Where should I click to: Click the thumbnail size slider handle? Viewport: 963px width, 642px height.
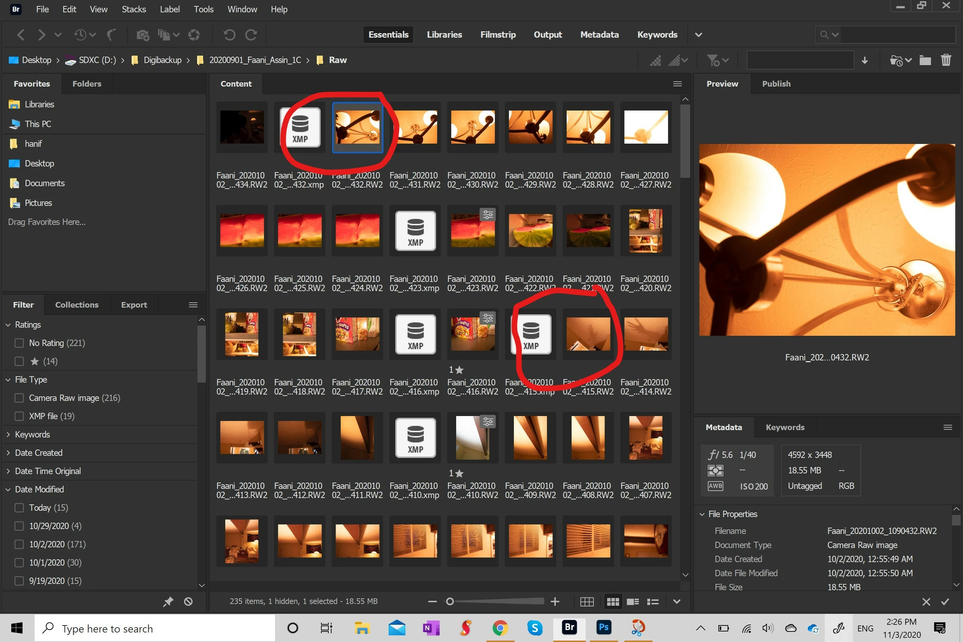(x=449, y=602)
